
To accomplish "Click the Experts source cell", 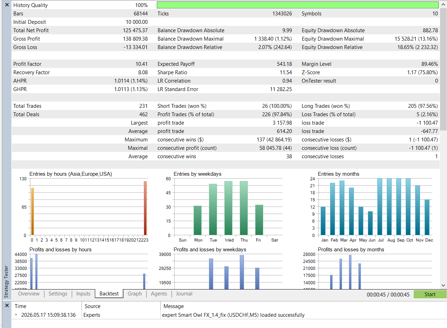I will point(92,315).
